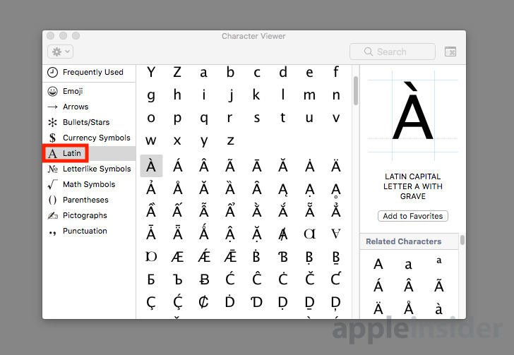Screen dimensions: 514x355
Task: Choose uppercase letter Y
Action: (x=151, y=72)
